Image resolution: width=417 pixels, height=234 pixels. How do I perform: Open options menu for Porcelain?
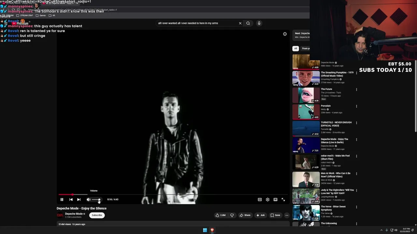pyautogui.click(x=356, y=106)
